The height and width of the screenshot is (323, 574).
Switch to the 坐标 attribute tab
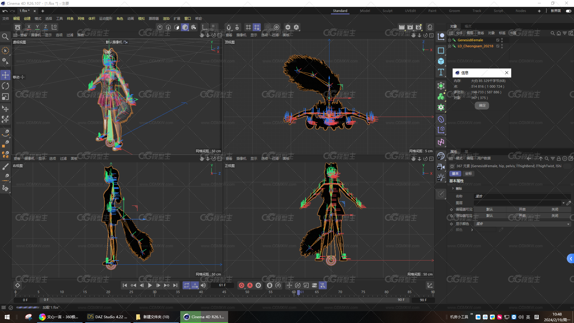point(468,174)
